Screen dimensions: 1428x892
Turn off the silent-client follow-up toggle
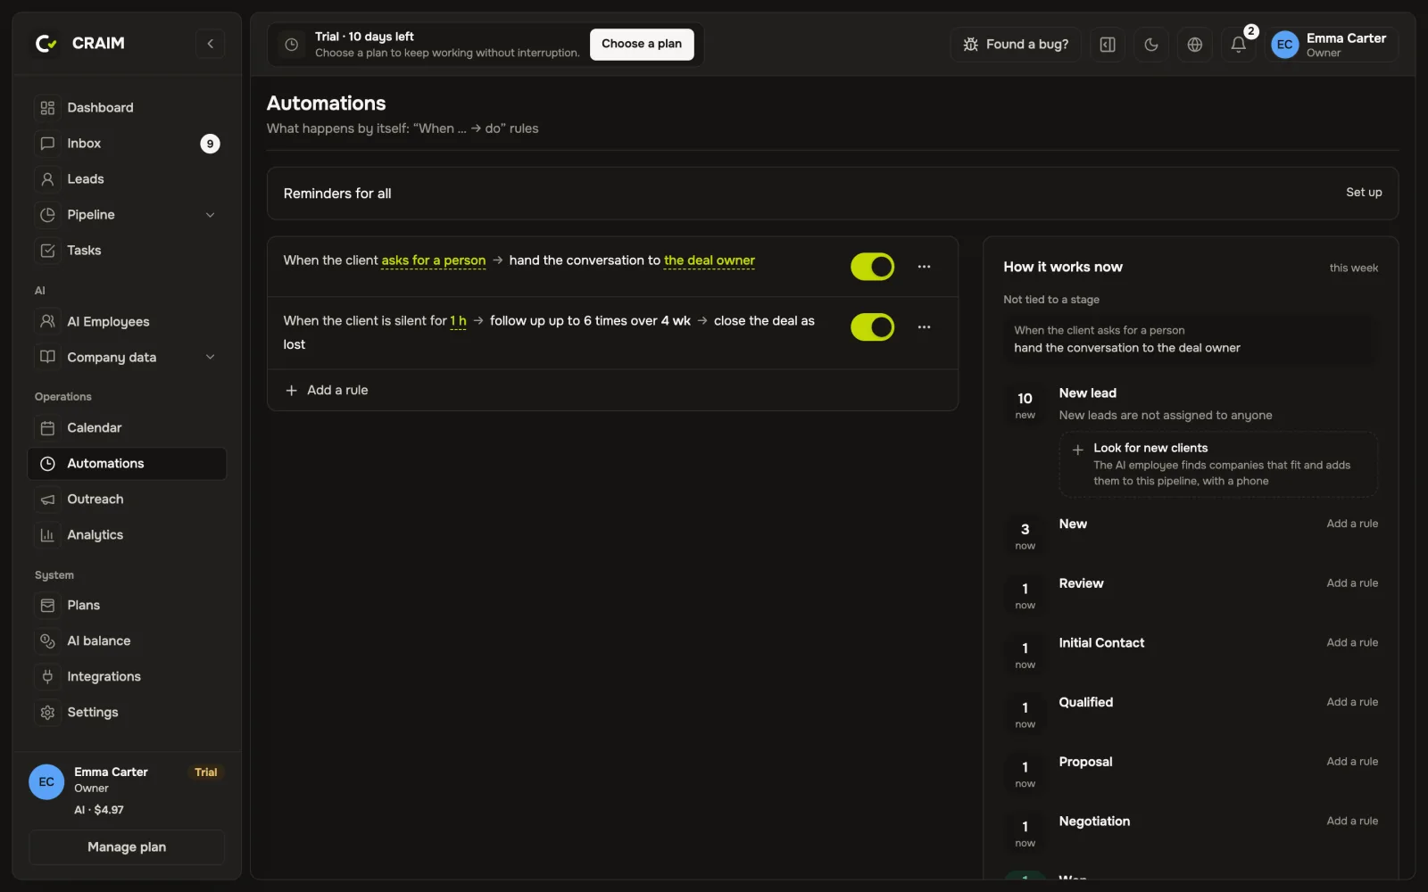[872, 327]
